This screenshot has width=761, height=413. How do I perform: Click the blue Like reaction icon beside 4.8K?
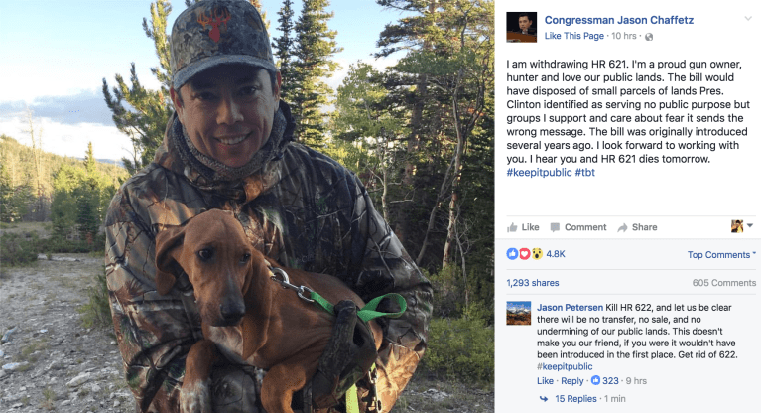pos(513,254)
